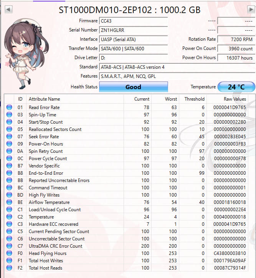Screen dimensions: 256x278
Task: Click the Features field with S.M.A.R.T., APM
Action: (x=177, y=76)
